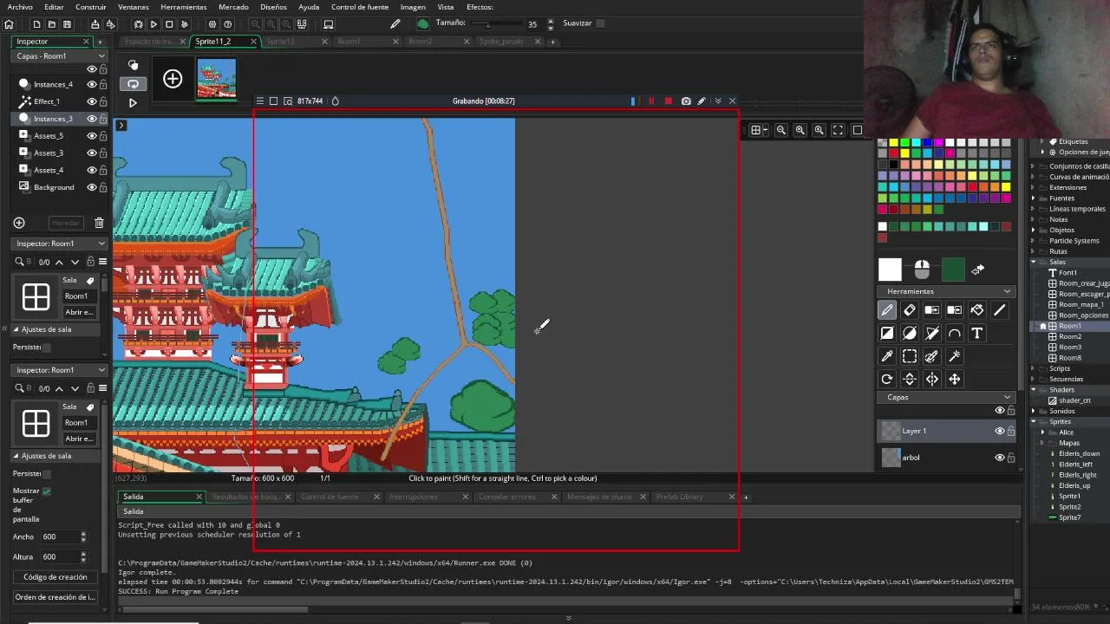Image resolution: width=1110 pixels, height=624 pixels.
Task: Open the Construir menu
Action: pyautogui.click(x=91, y=7)
